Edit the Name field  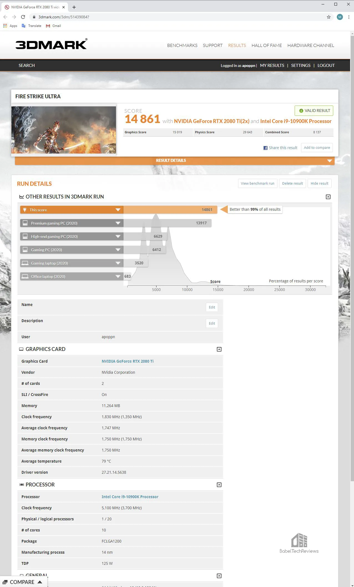click(212, 307)
